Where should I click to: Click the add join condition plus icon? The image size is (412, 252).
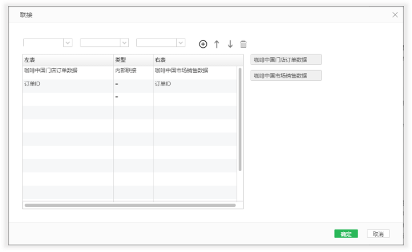(x=203, y=44)
